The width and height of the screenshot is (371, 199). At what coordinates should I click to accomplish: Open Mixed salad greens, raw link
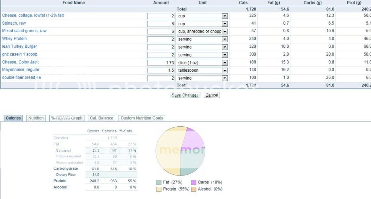click(24, 31)
